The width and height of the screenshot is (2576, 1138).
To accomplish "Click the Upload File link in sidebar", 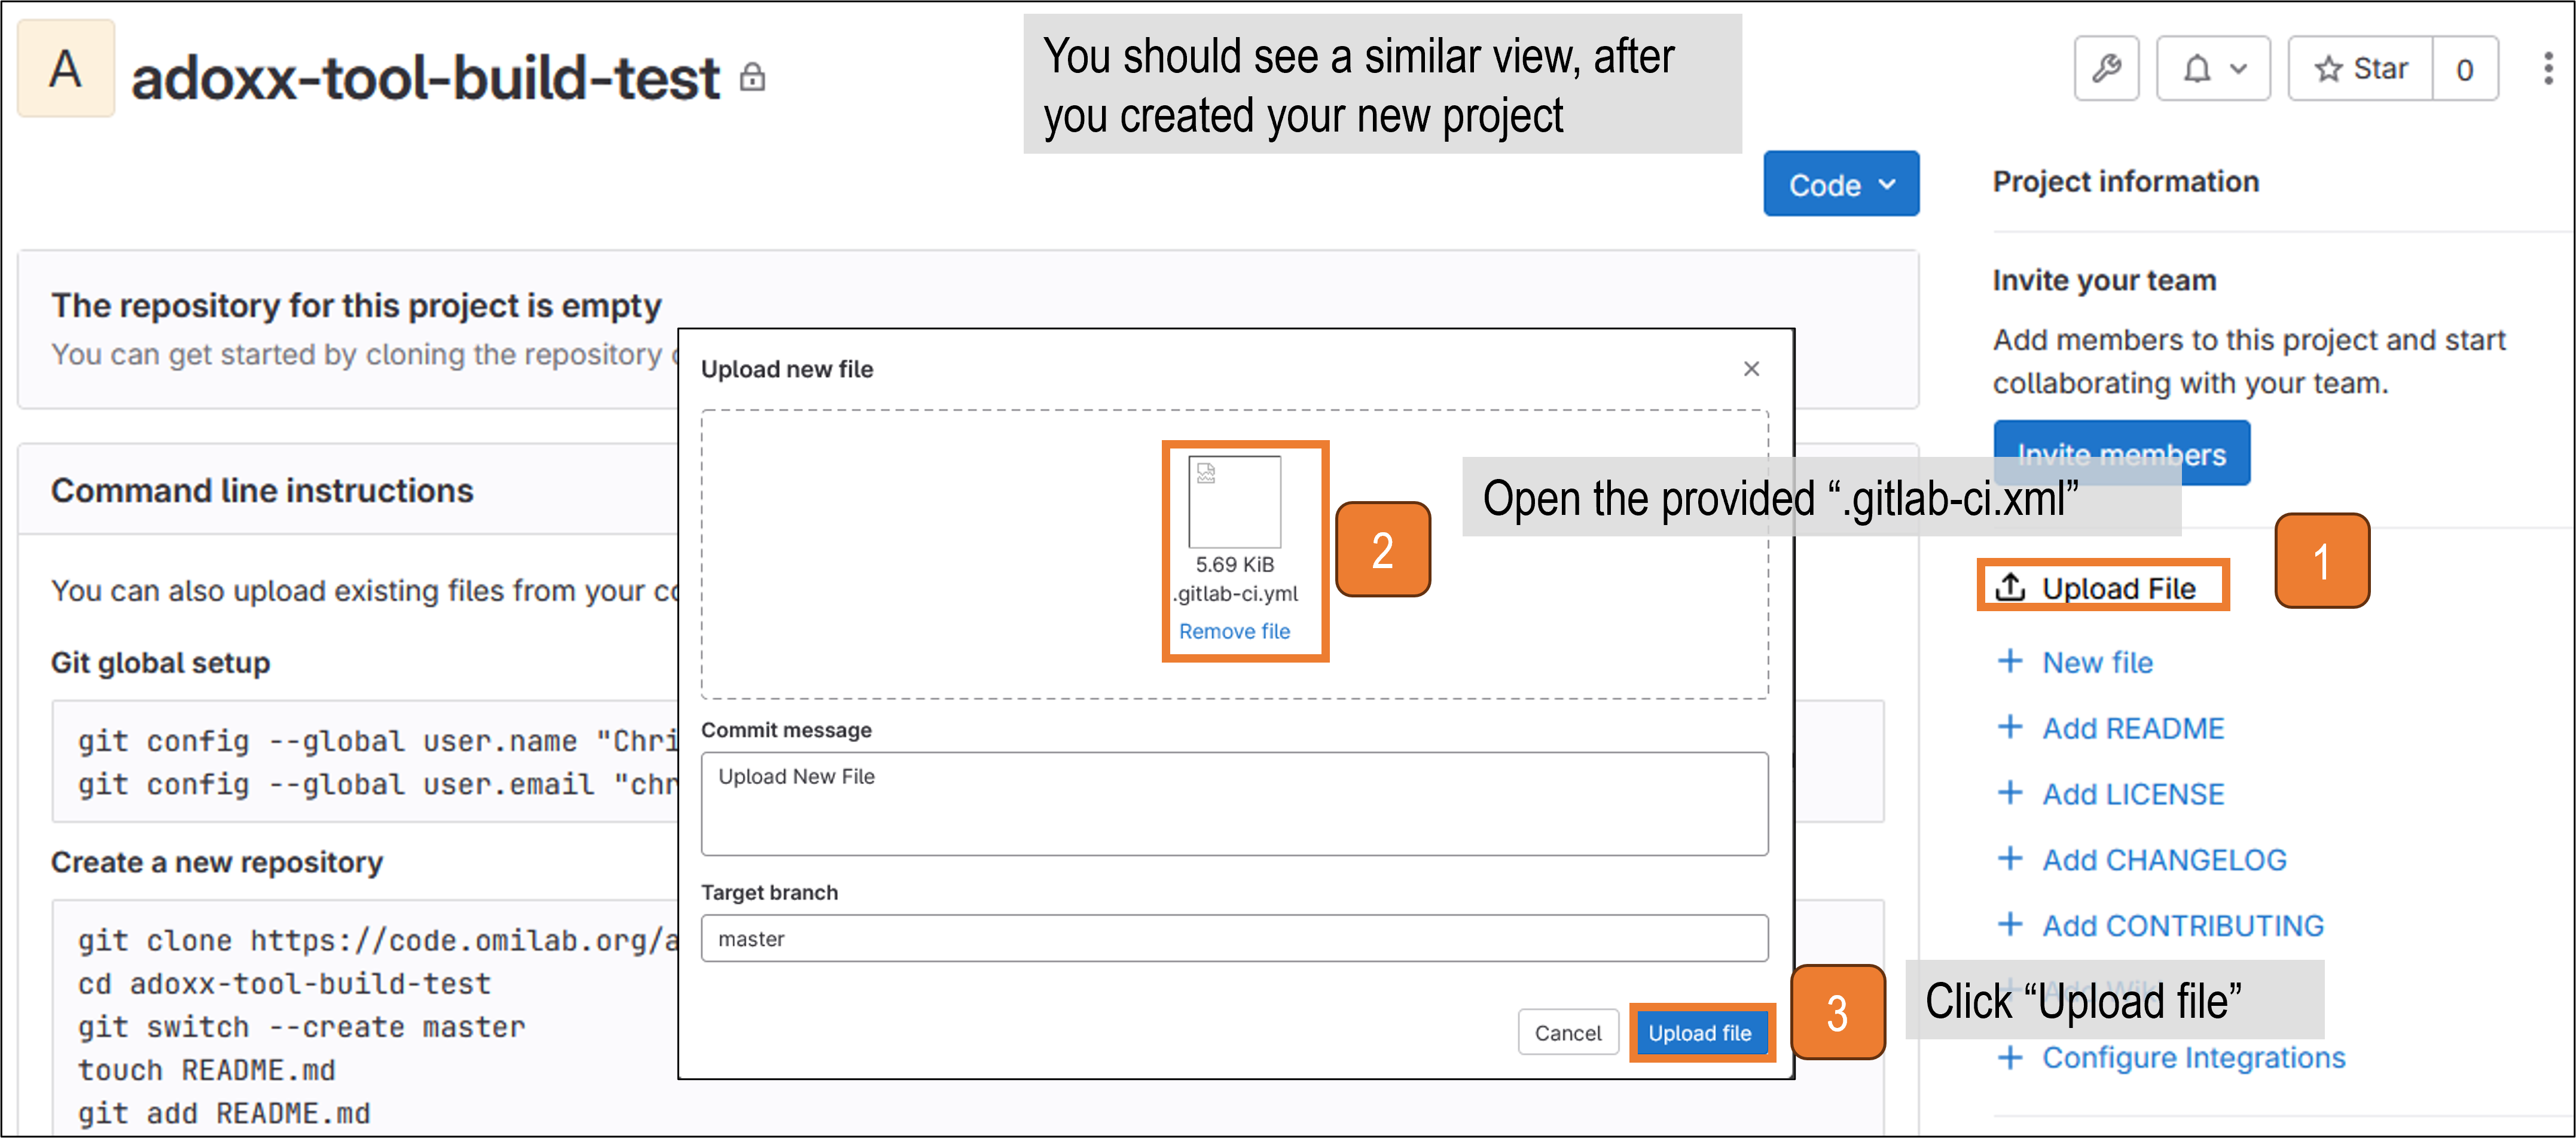I will tap(2118, 588).
